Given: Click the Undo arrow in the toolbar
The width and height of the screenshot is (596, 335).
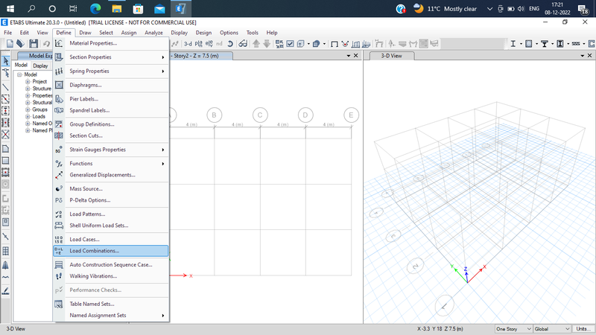Looking at the screenshot, I should (46, 44).
